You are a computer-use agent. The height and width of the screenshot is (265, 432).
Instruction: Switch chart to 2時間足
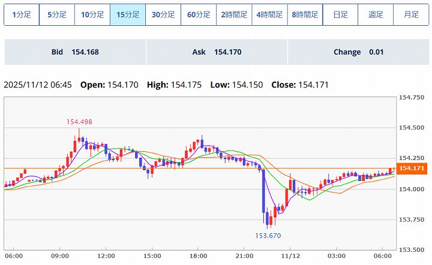pos(233,14)
